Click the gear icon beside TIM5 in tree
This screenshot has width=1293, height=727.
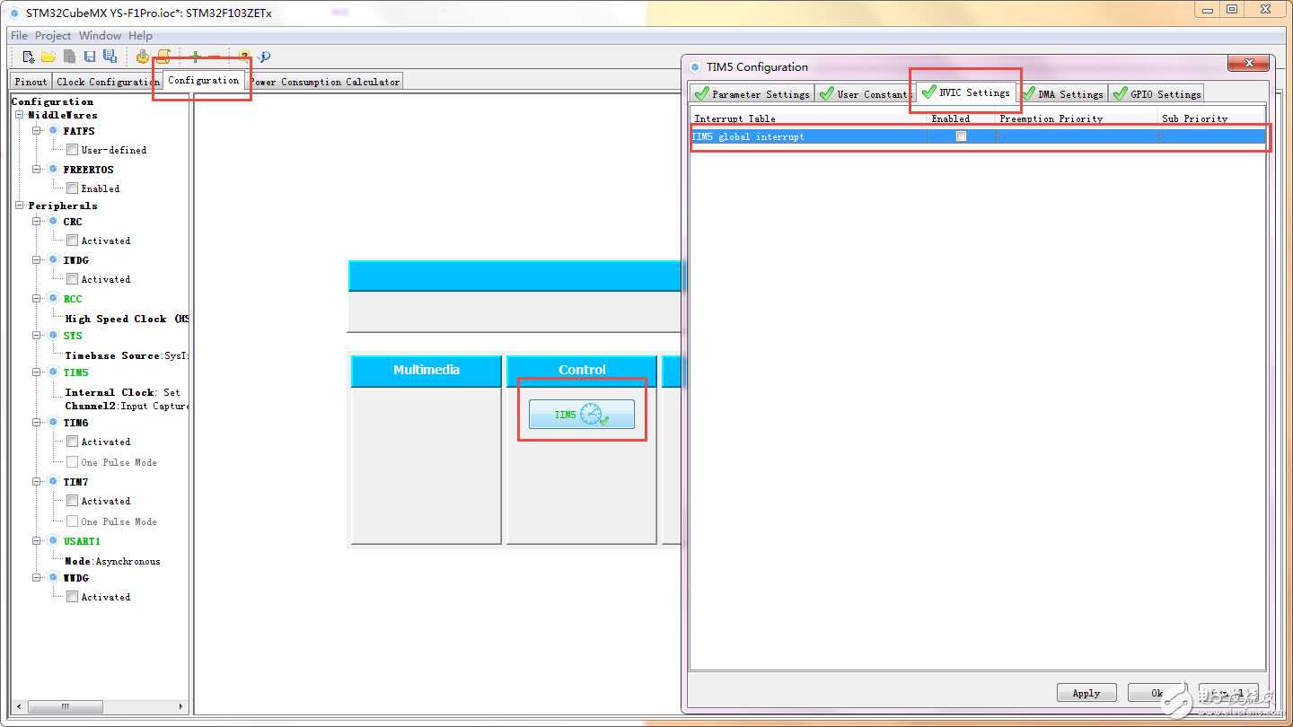(53, 372)
